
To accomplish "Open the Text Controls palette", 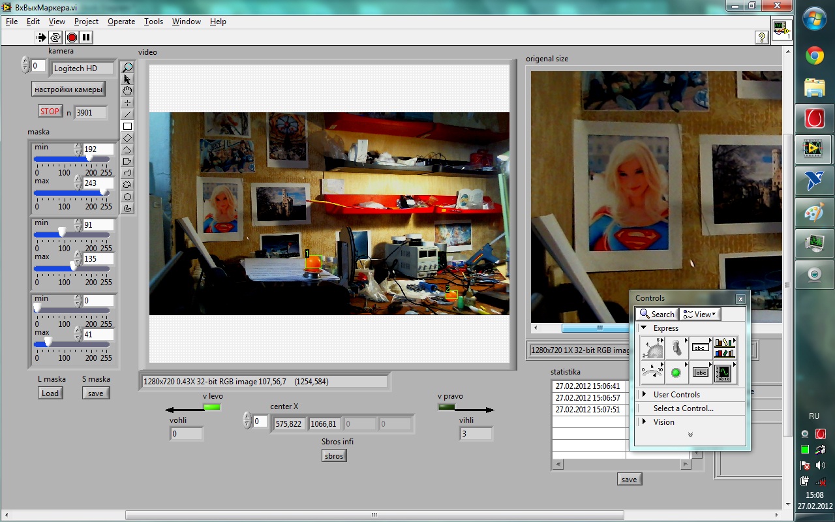I will coord(701,348).
